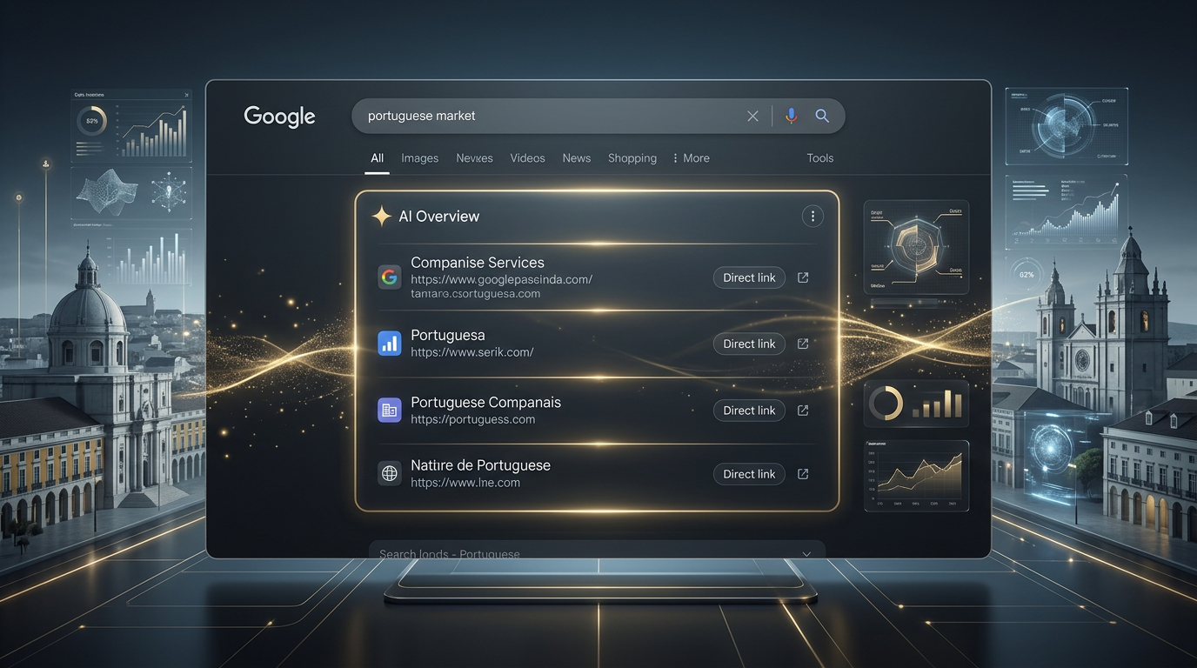
Task: Open Portuguese Companais via external link icon
Action: pos(803,411)
